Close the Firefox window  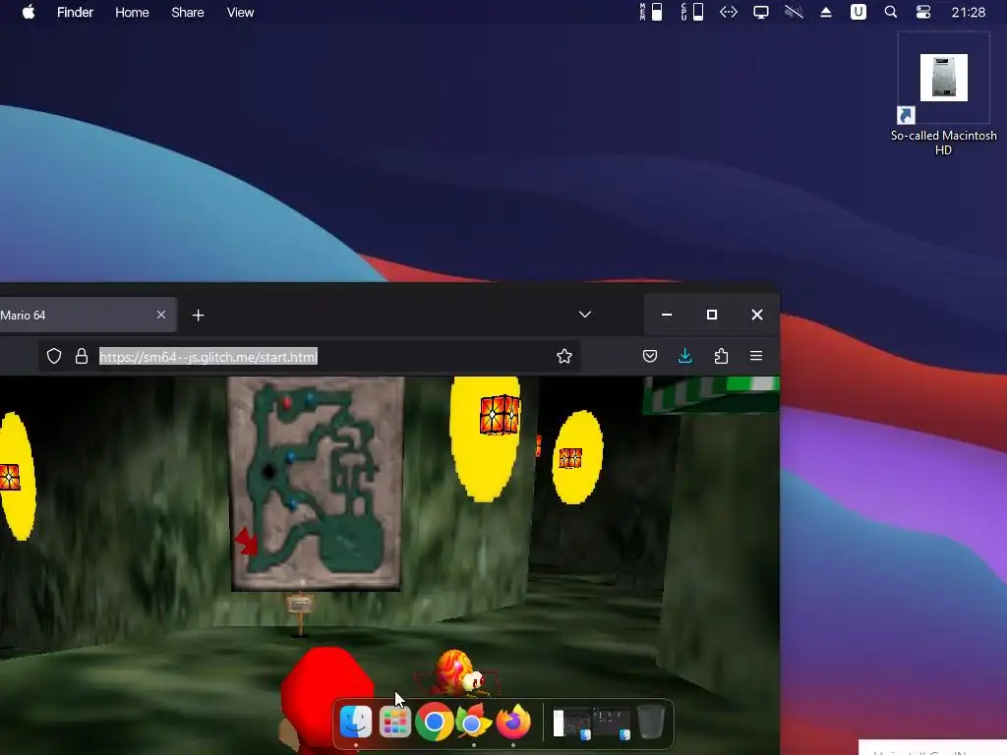tap(757, 315)
